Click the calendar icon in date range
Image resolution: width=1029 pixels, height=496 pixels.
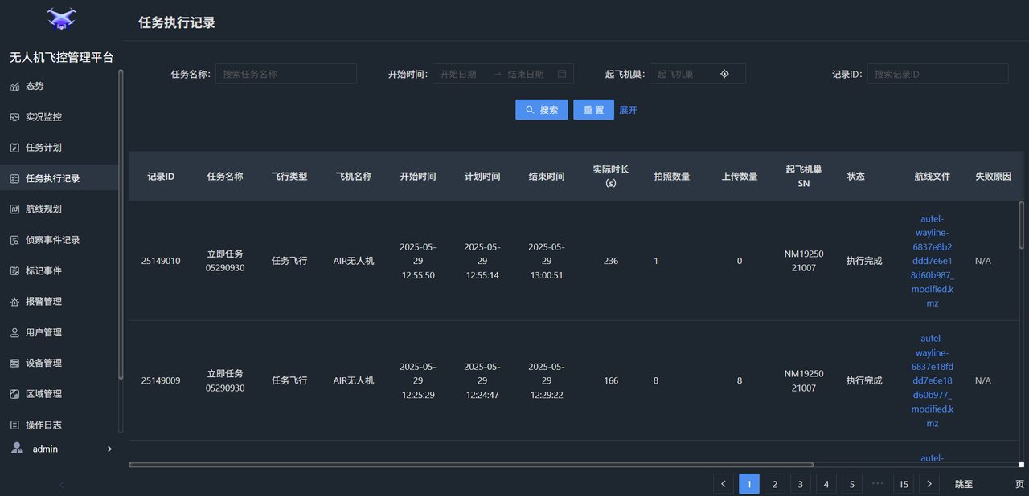(x=562, y=74)
